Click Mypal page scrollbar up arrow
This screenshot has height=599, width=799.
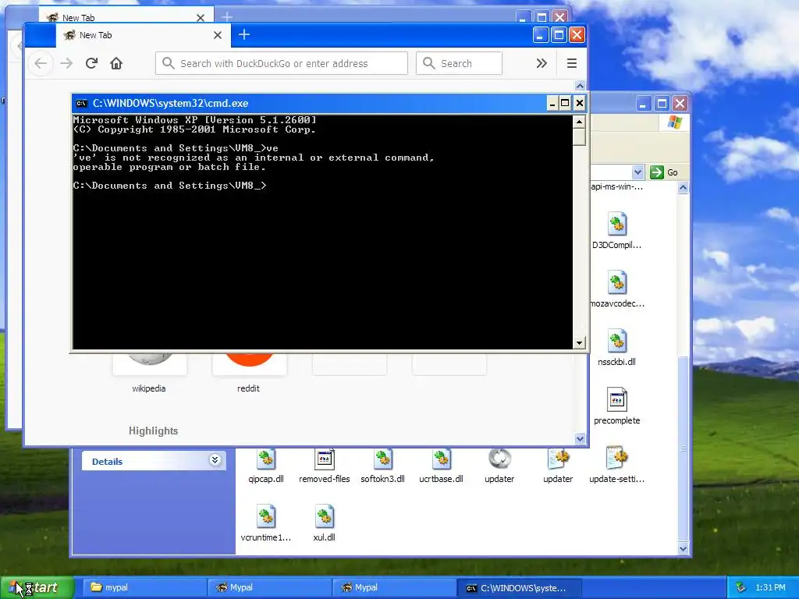point(580,86)
